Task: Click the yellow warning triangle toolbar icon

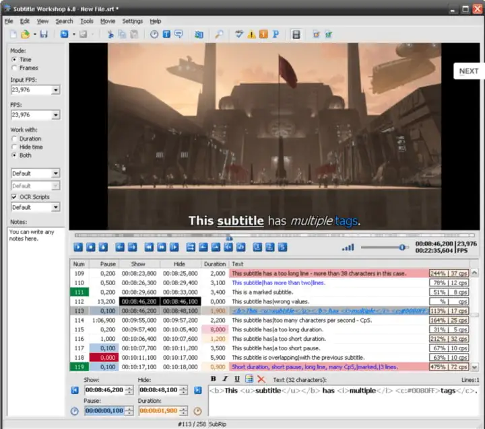Action: click(251, 34)
